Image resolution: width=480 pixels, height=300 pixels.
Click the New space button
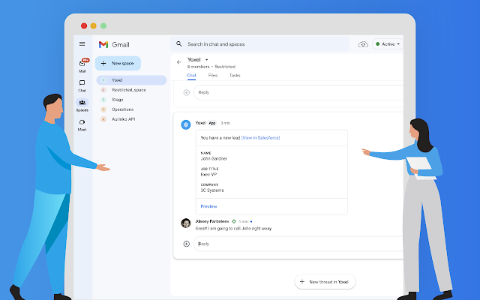click(x=118, y=63)
